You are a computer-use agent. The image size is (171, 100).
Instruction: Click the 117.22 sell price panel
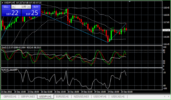tap(11, 13)
